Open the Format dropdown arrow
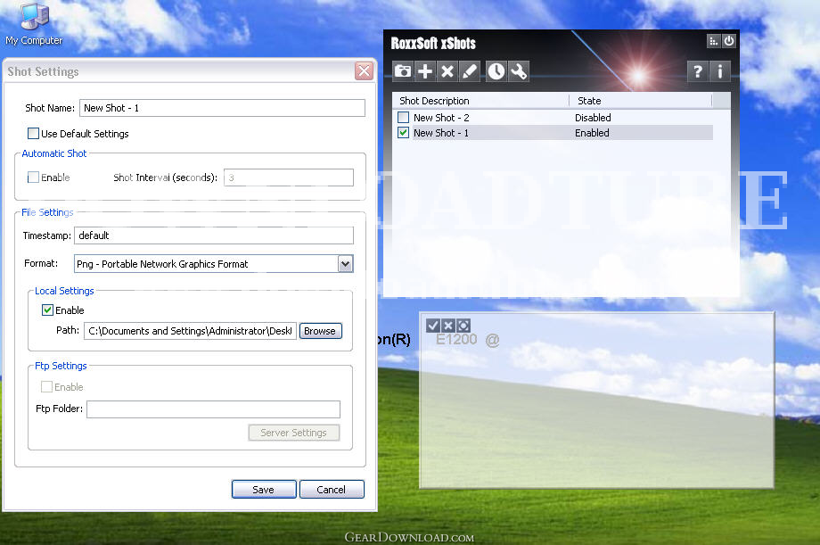The image size is (820, 545). (x=345, y=264)
